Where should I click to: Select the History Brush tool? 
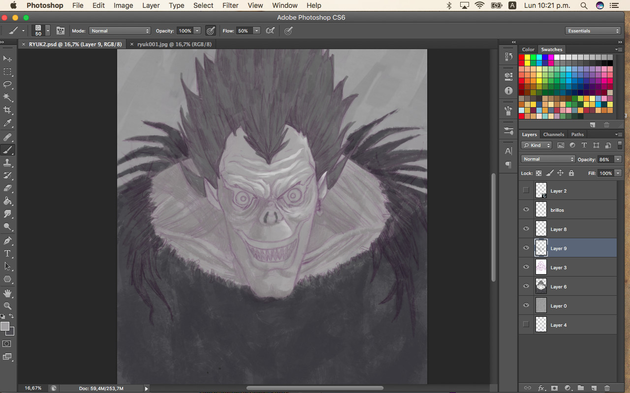(x=8, y=175)
